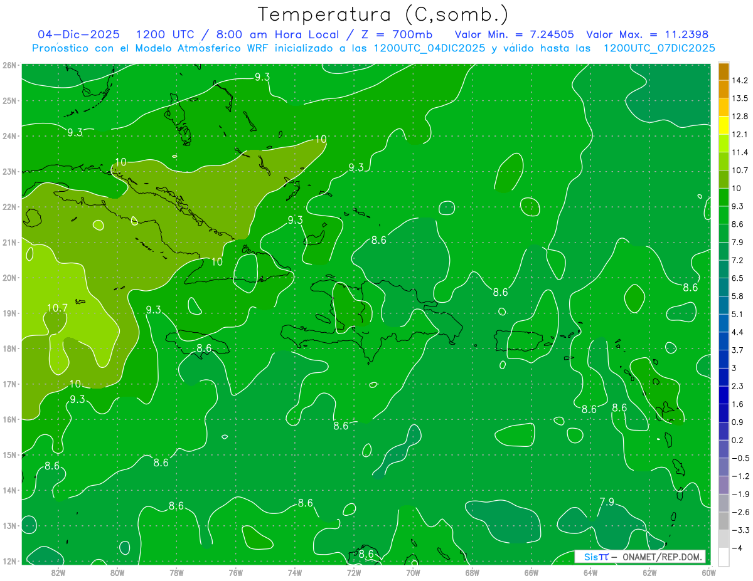Image resolution: width=753 pixels, height=581 pixels.
Task: Click the "80W" longitude label
Action: tap(117, 573)
